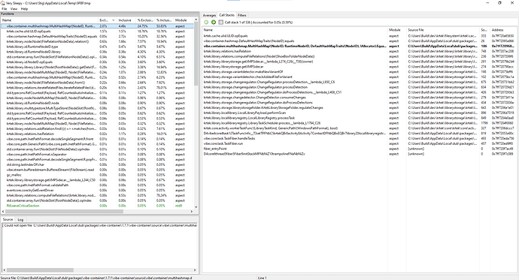Select ChangeDetector.consumeChanges call stack row
The height and width of the screenshot is (280, 519).
(x=360, y=98)
